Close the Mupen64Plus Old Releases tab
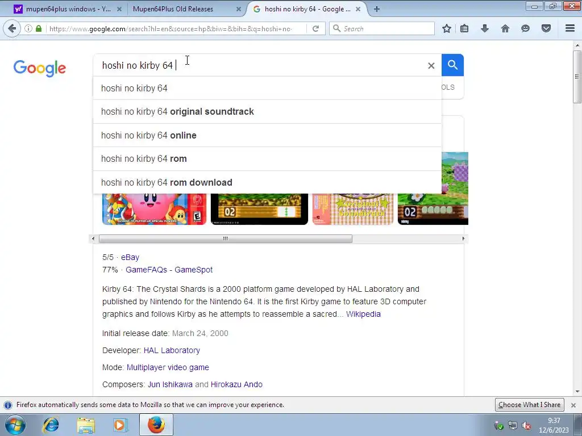 tap(239, 9)
